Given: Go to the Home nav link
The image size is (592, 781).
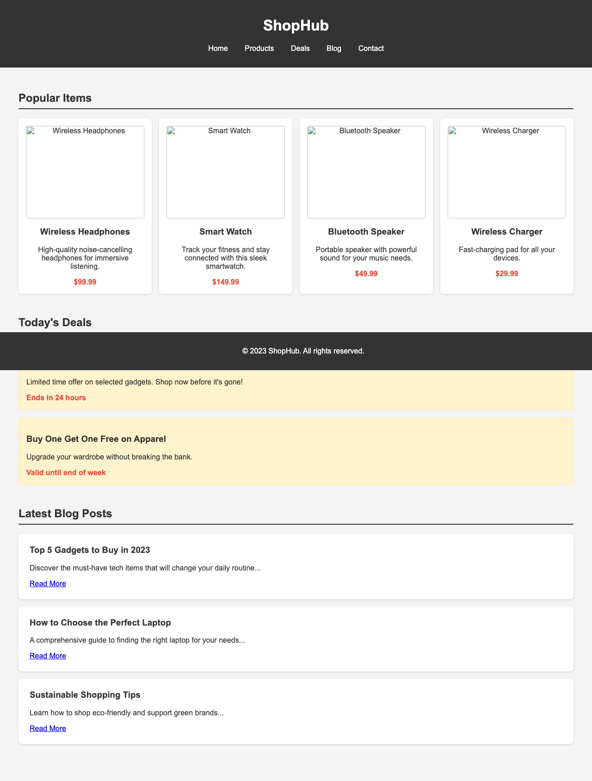Looking at the screenshot, I should 218,48.
